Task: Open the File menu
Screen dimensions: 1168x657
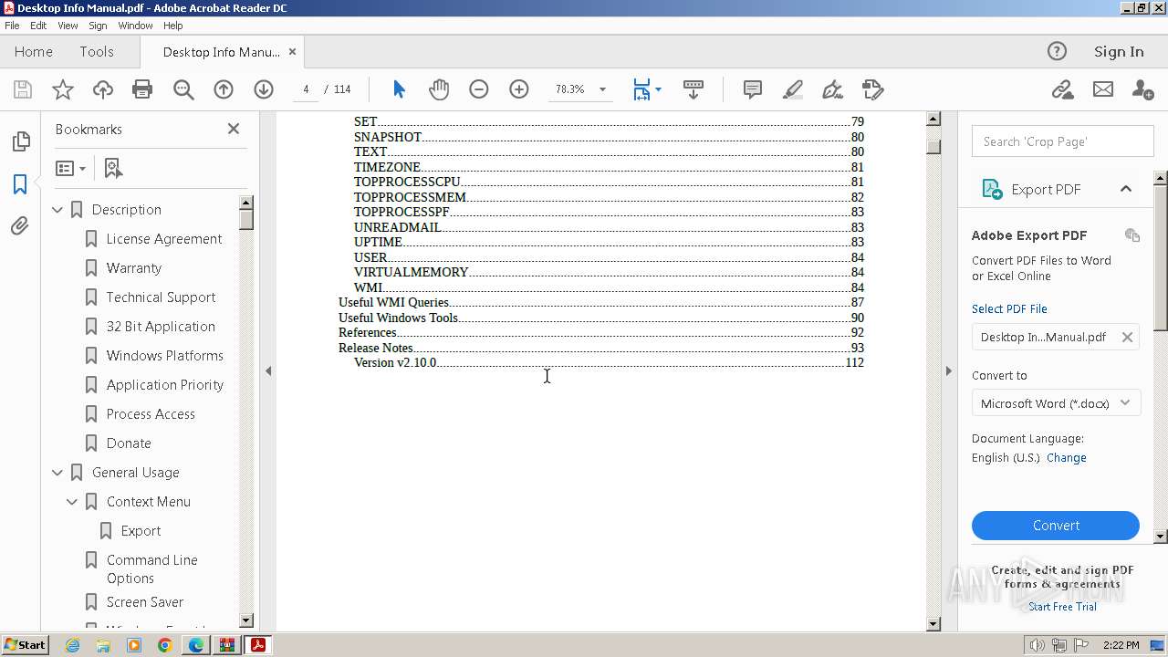Action: point(12,26)
